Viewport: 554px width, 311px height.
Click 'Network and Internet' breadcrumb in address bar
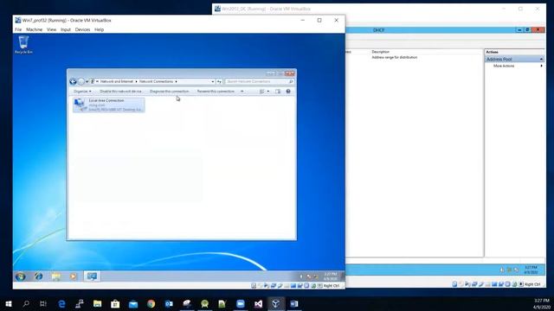pos(117,81)
